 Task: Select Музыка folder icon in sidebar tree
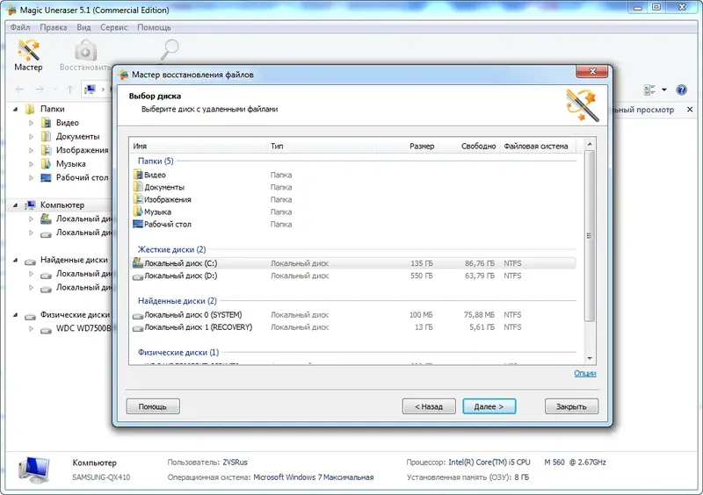[46, 164]
